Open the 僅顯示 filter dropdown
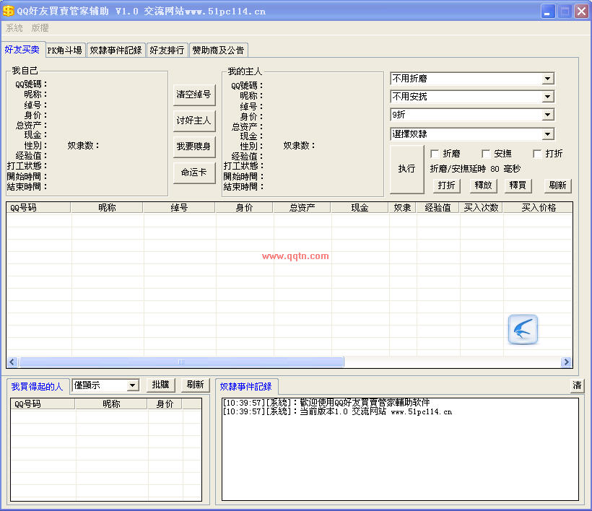592x511 pixels. click(x=105, y=385)
